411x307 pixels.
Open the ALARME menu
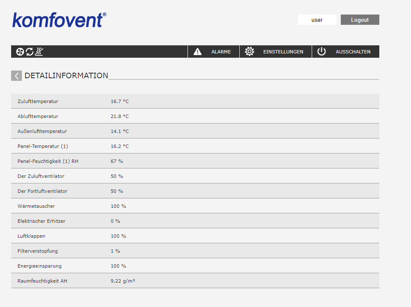pyautogui.click(x=213, y=52)
